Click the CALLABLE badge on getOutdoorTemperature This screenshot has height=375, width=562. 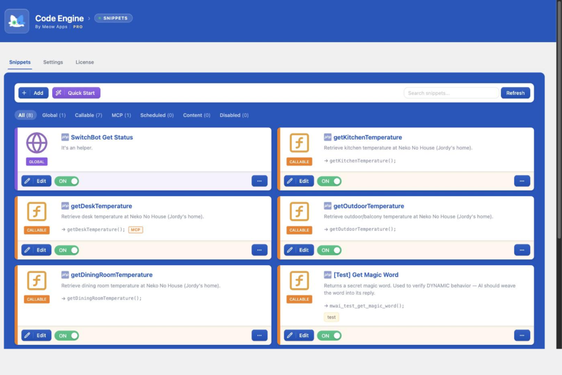pos(299,230)
